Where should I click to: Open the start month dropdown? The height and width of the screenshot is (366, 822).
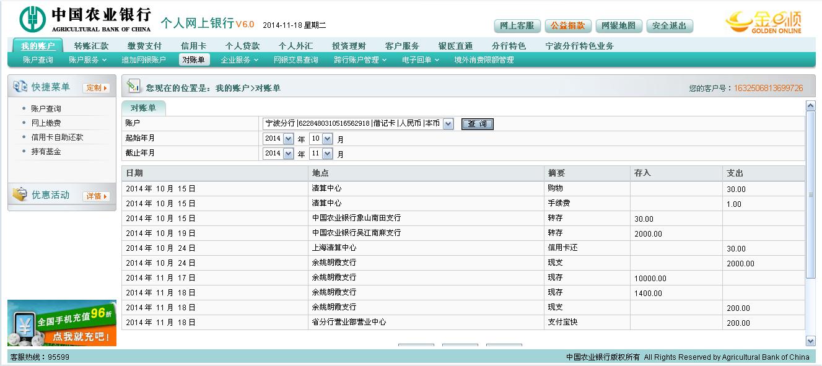pos(328,139)
